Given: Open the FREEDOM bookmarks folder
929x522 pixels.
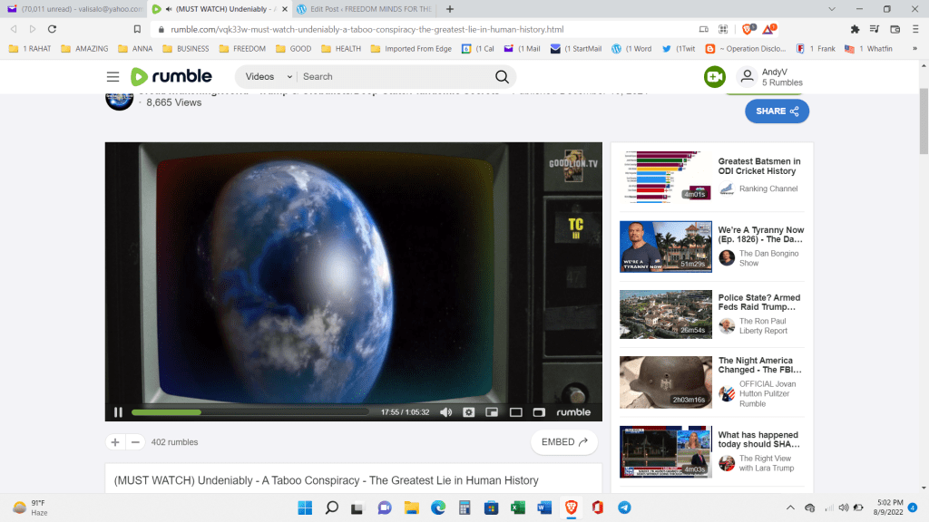Looking at the screenshot, I should pyautogui.click(x=242, y=49).
